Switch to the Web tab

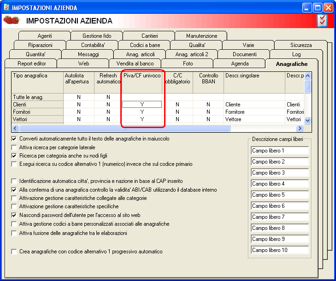(83, 64)
